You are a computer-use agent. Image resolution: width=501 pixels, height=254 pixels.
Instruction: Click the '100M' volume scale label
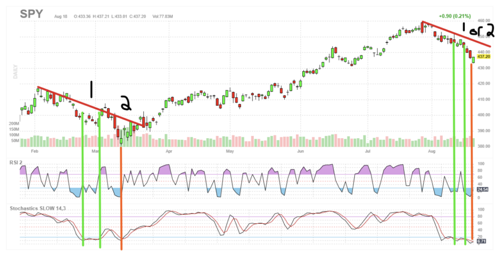(14, 135)
